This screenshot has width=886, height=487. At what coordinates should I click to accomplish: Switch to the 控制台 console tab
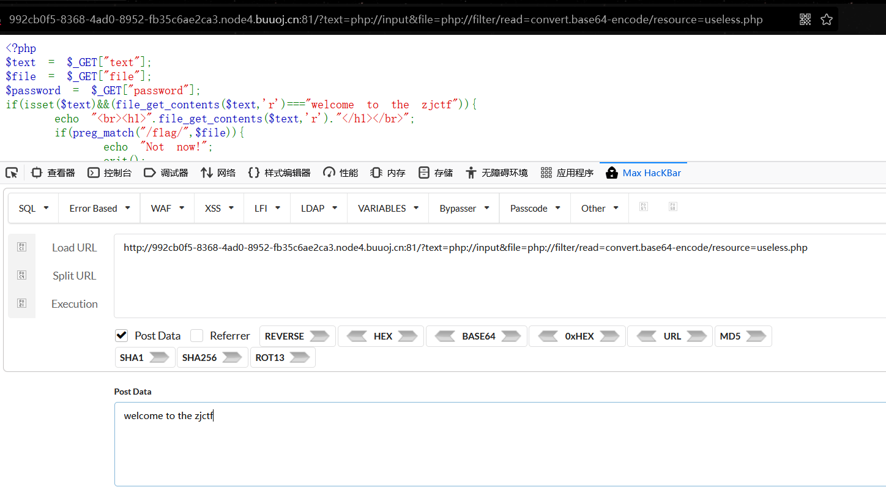[x=110, y=173]
